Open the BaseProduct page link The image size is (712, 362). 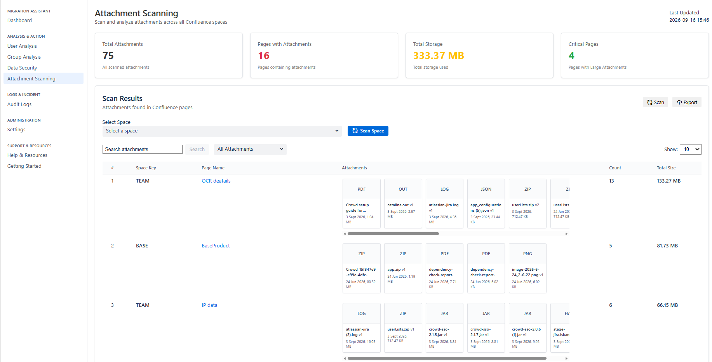coord(216,246)
